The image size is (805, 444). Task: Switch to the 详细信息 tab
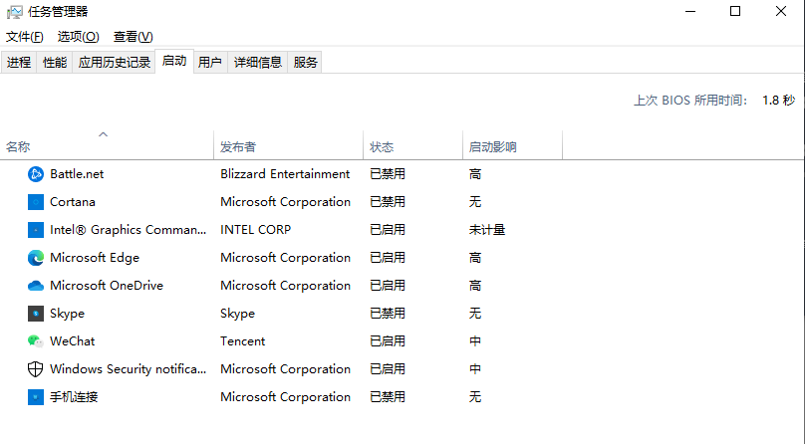[x=258, y=62]
